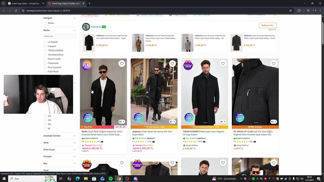The width and height of the screenshot is (324, 182).
Task: Click the Valiberta round store logo
Action: pyautogui.click(x=86, y=27)
